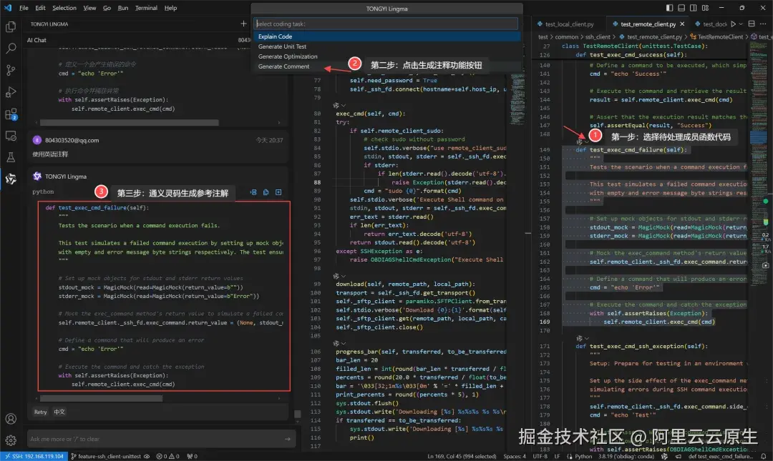Image resolution: width=773 pixels, height=461 pixels.
Task: Collapse code lens chevron above exec_cmd
Action: coord(344,105)
